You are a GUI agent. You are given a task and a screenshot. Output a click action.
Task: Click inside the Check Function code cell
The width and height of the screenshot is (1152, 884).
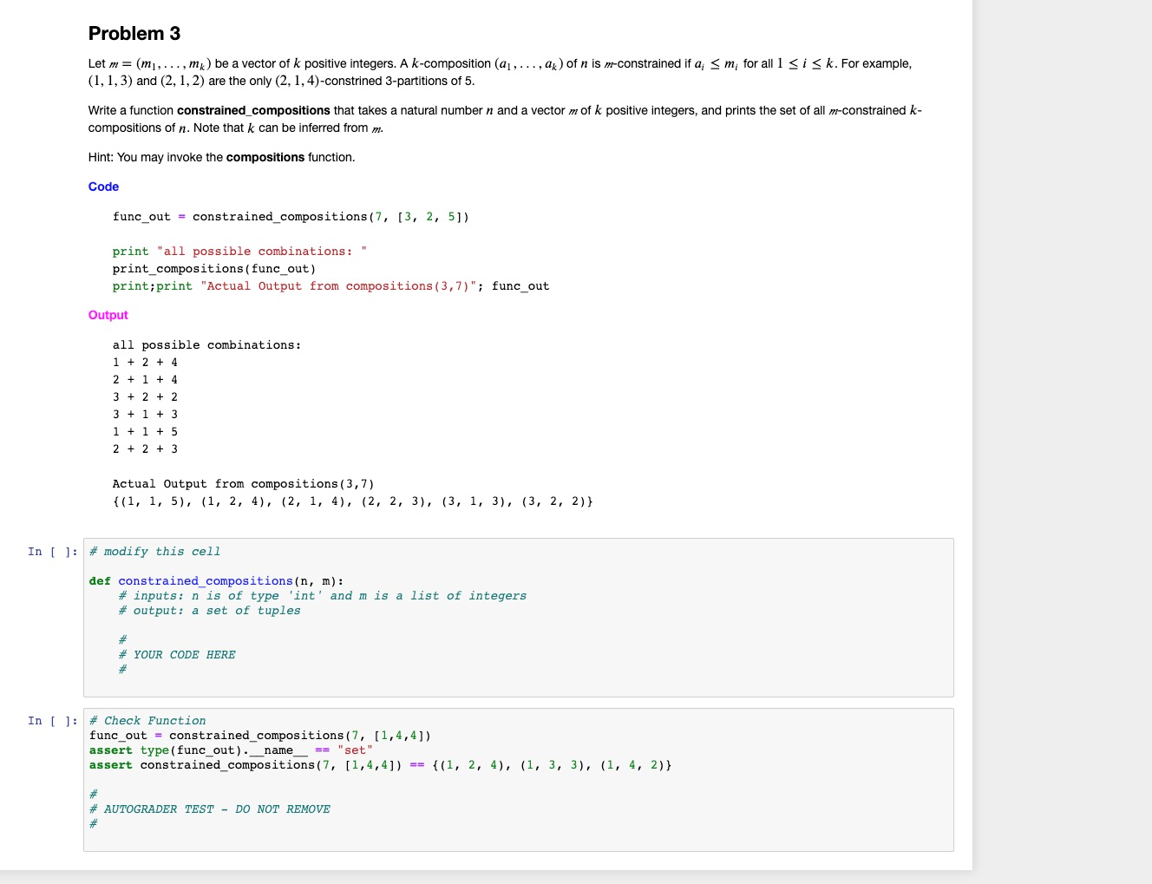[519, 780]
